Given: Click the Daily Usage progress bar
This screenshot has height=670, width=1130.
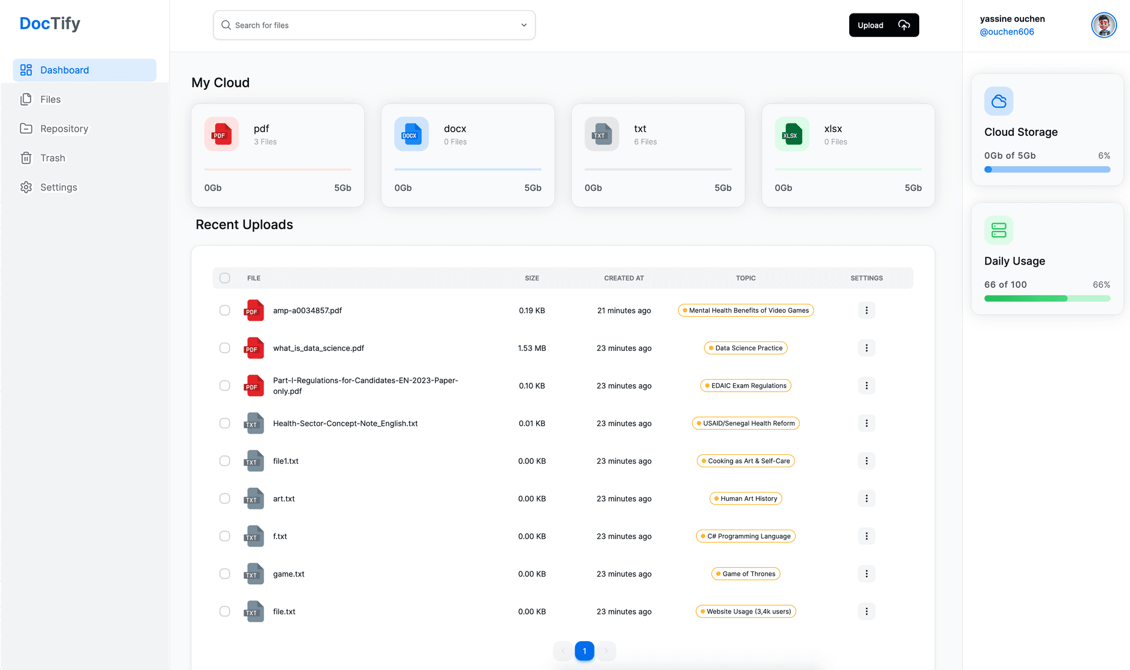Looking at the screenshot, I should (1047, 299).
